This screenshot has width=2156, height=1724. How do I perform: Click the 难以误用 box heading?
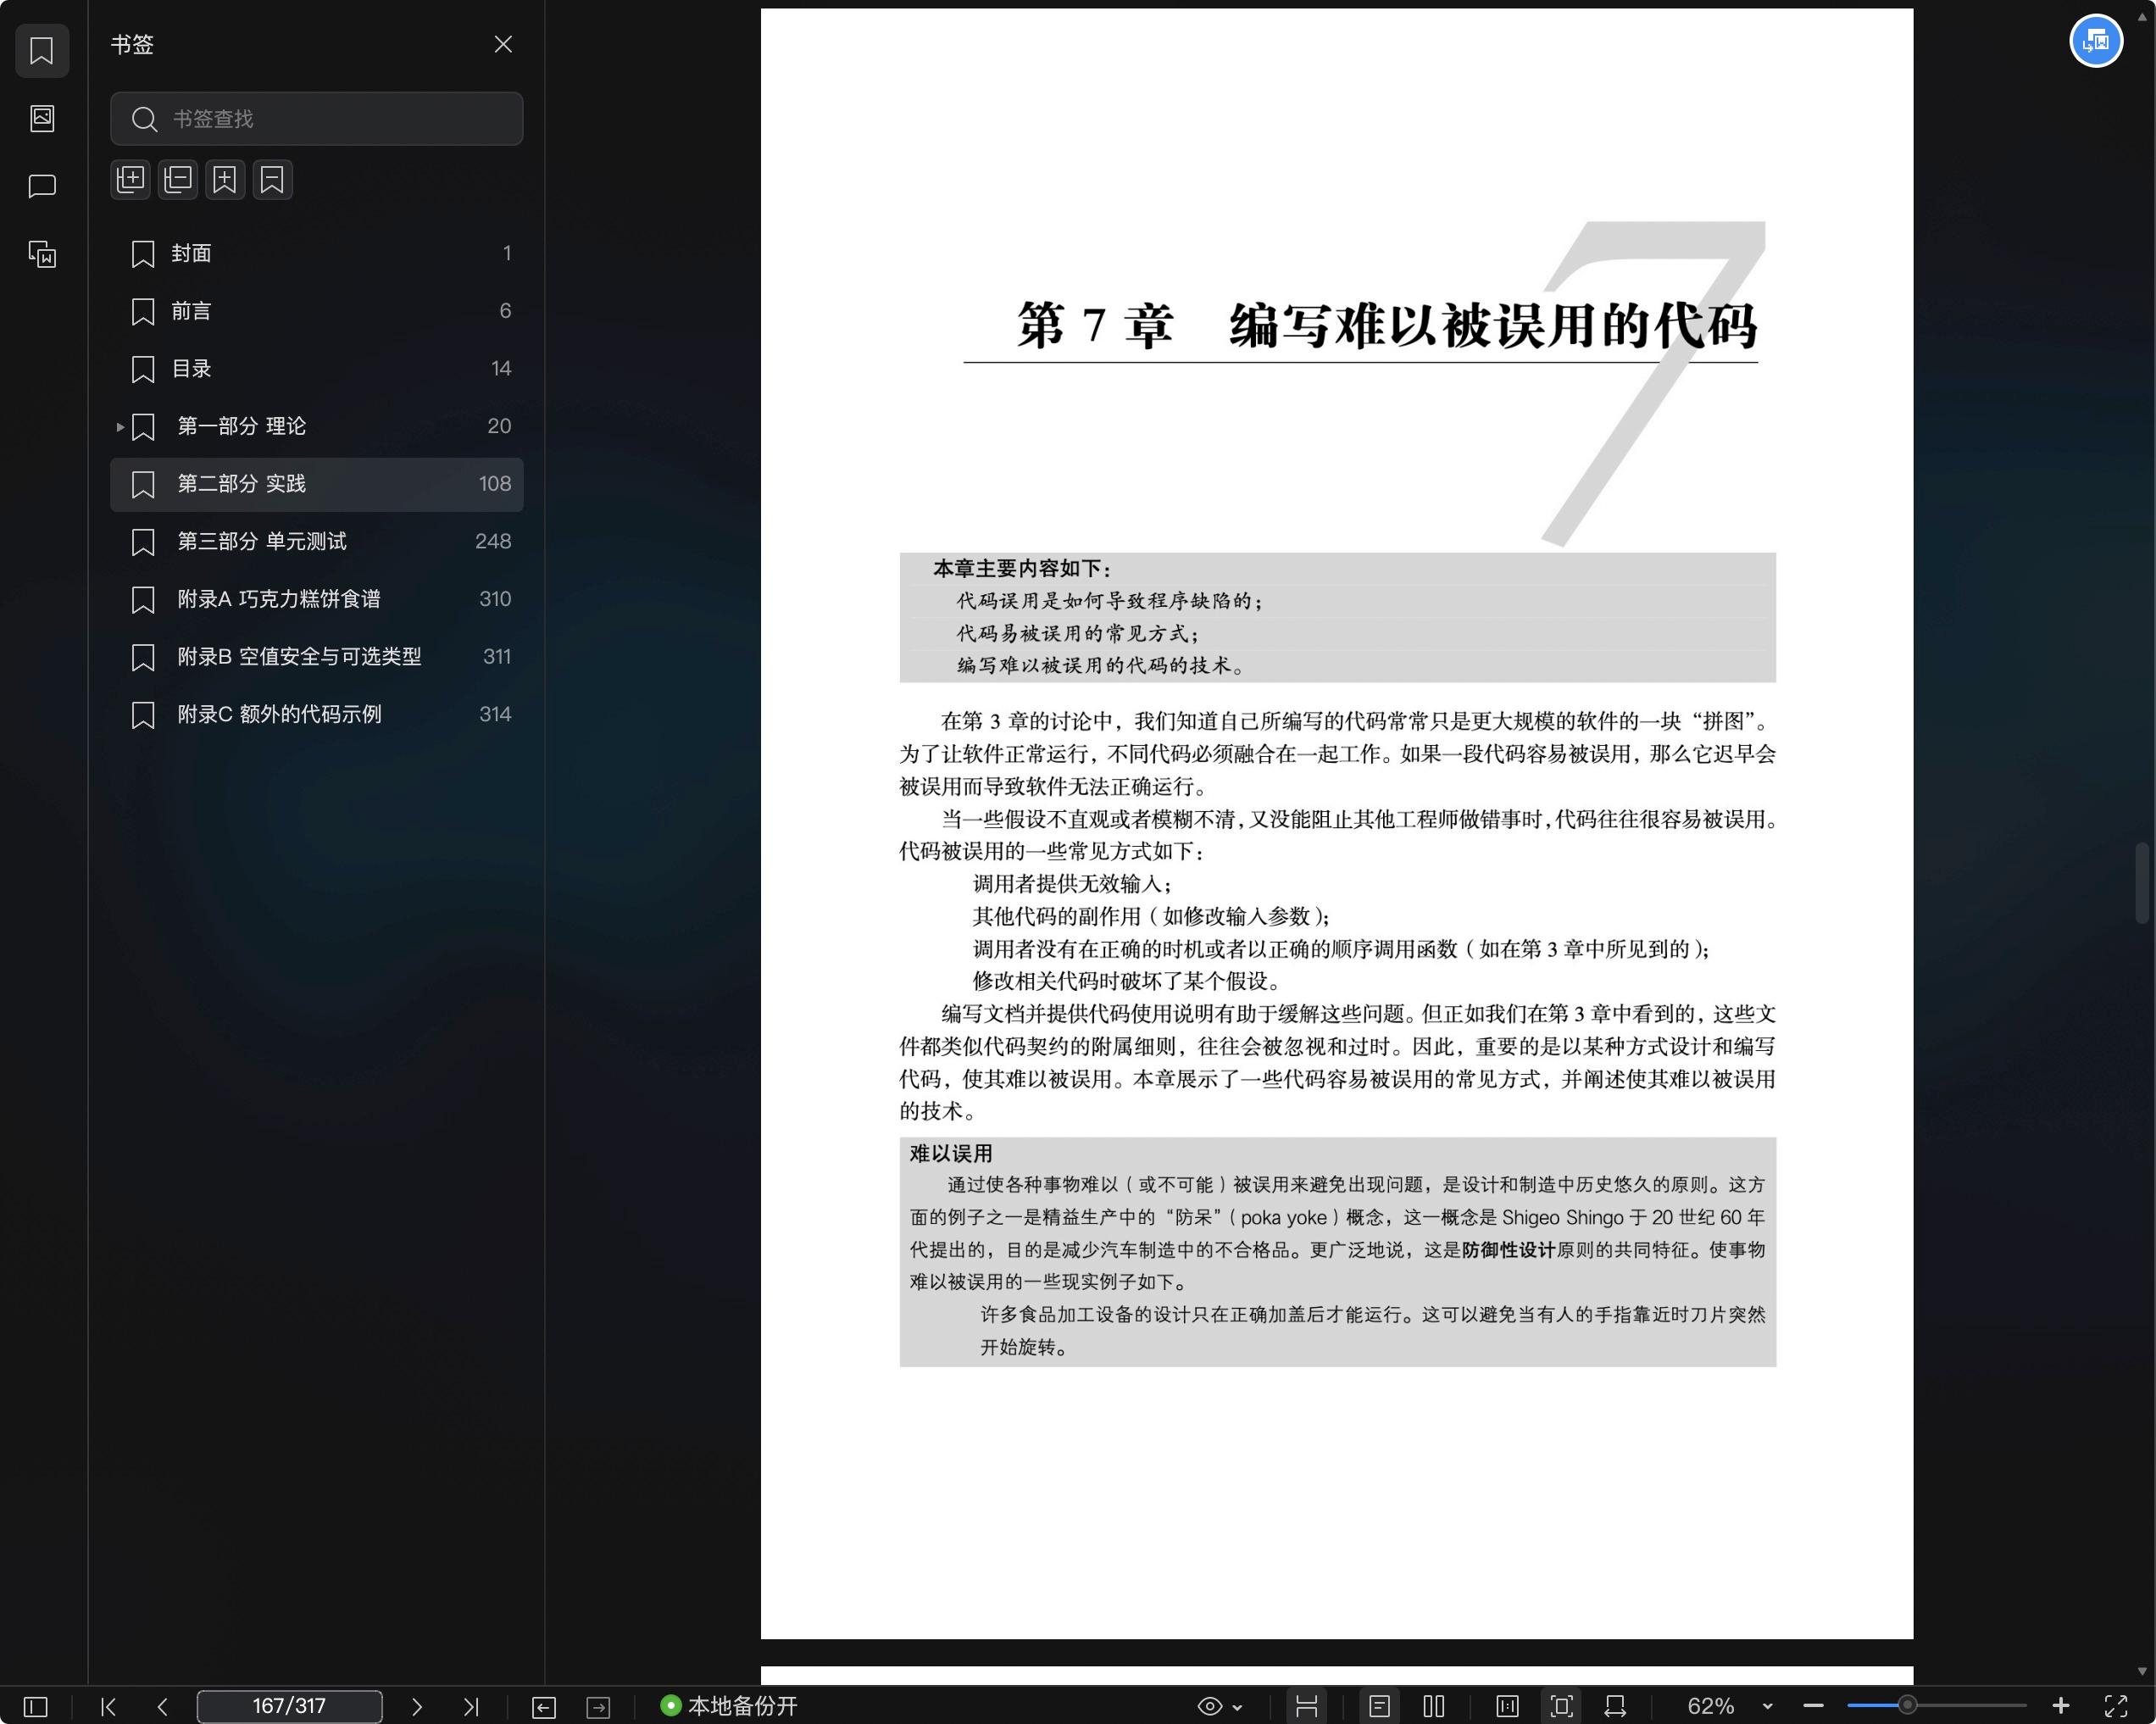tap(950, 1154)
